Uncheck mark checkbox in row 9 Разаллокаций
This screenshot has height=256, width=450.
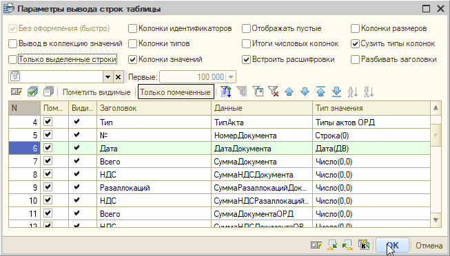(x=48, y=187)
